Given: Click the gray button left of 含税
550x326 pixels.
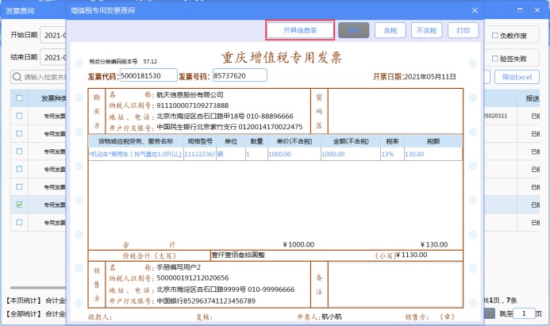Looking at the screenshot, I should point(353,30).
